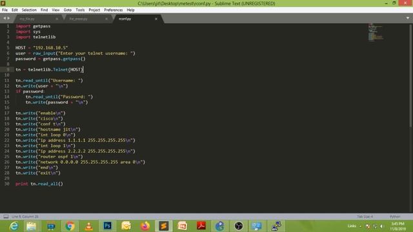The image size is (413, 232).
Task: Open the Edit menu
Action: 14,10
